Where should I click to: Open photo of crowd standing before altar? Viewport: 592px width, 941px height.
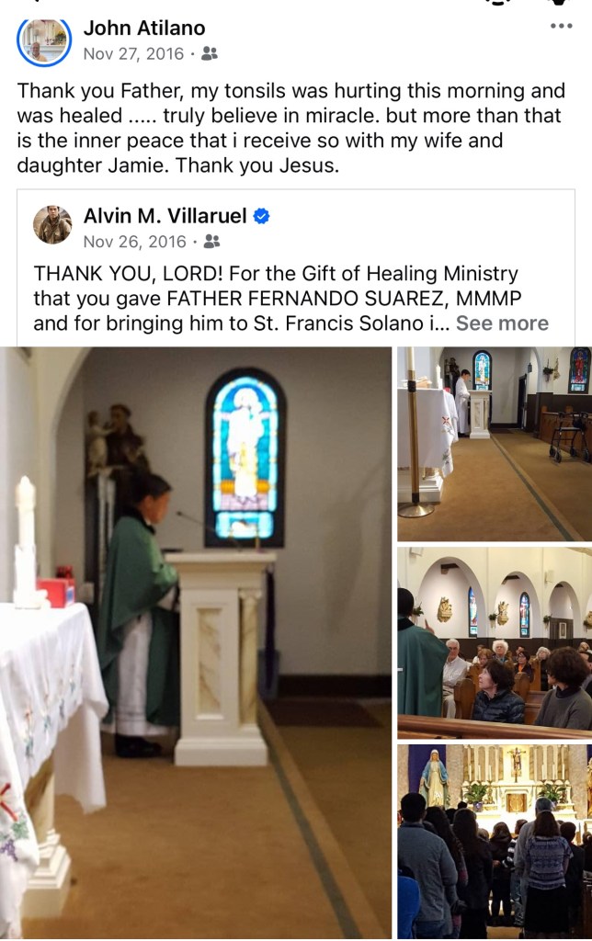pos(495,842)
